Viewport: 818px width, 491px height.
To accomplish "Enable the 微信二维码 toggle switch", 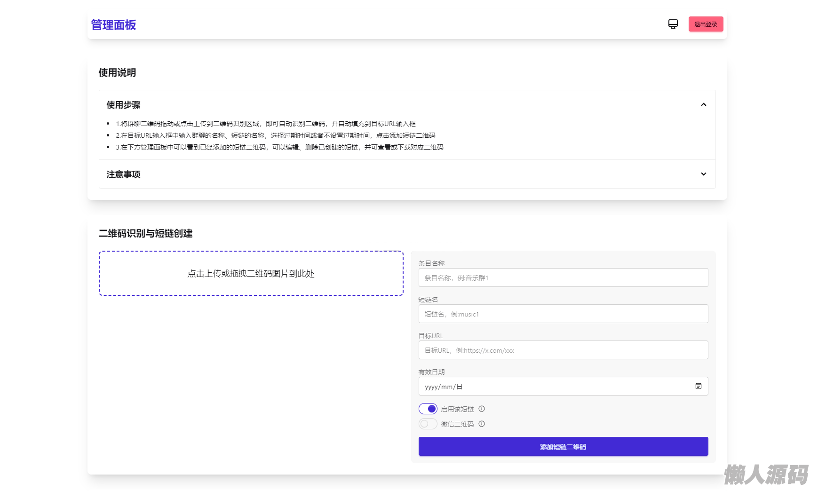I will [428, 424].
